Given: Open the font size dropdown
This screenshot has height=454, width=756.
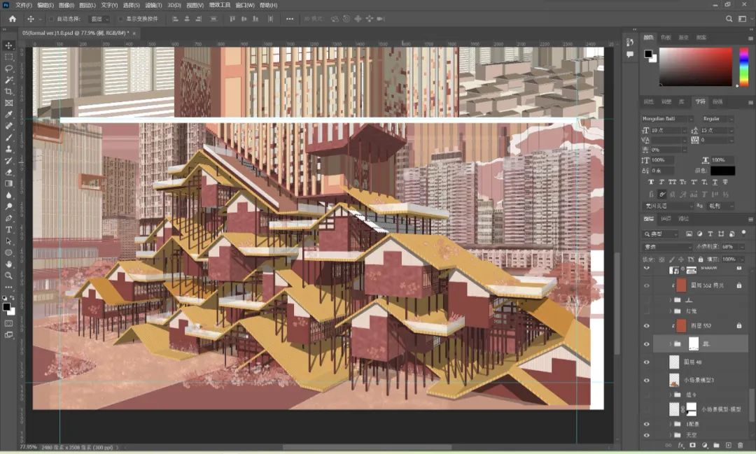Looking at the screenshot, I should (x=684, y=131).
